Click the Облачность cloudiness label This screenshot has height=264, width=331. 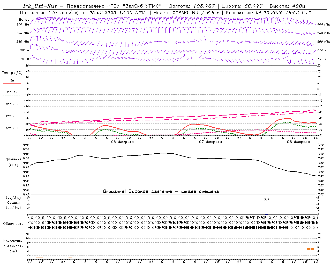[13, 224]
